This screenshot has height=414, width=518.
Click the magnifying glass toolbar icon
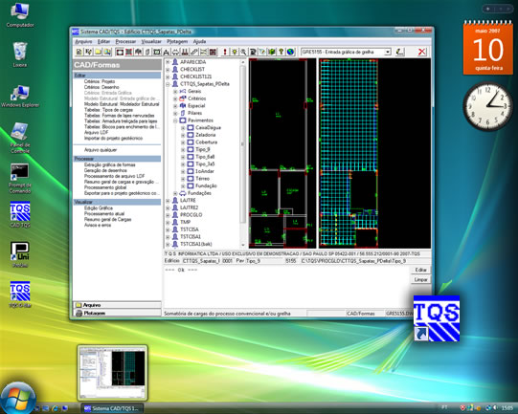pyautogui.click(x=243, y=52)
